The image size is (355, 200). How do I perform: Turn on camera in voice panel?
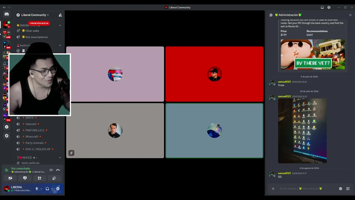pyautogui.click(x=10, y=178)
